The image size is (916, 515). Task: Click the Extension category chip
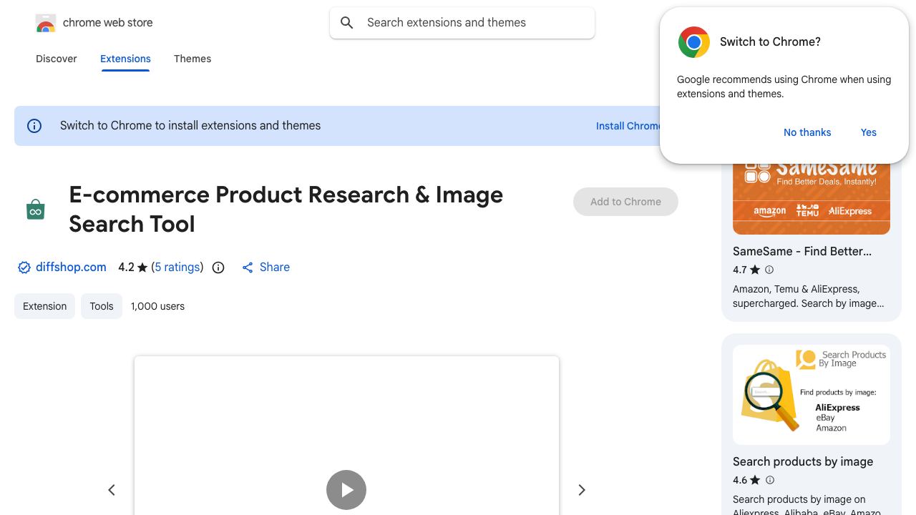[44, 306]
